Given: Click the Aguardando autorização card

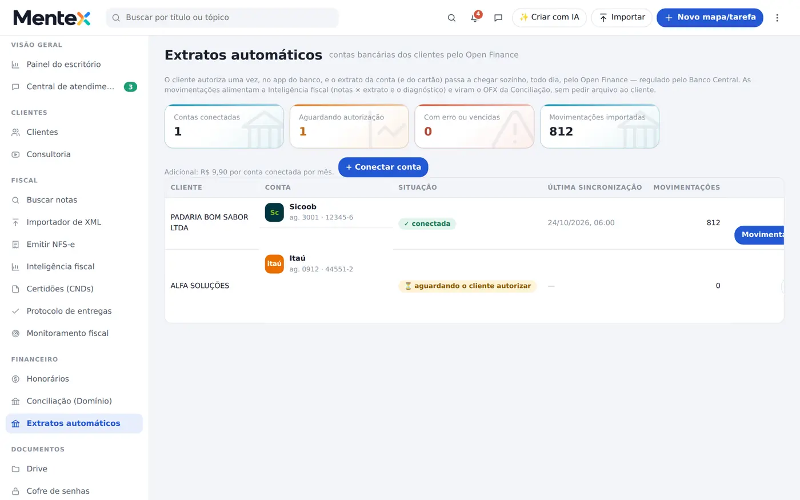Looking at the screenshot, I should tap(349, 126).
